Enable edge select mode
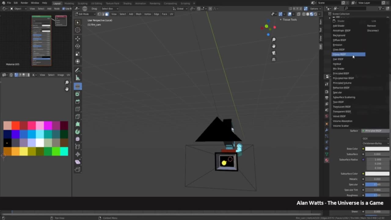391x220 pixels. click(103, 14)
